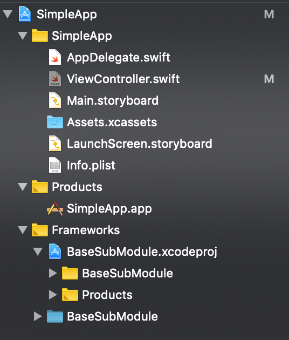Collapse the BaseSubModule.xcodeproj disclosure triangle
289x340 pixels.
(38, 251)
